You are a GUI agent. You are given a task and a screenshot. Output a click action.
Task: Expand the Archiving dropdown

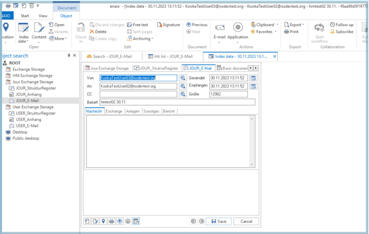click(140, 39)
